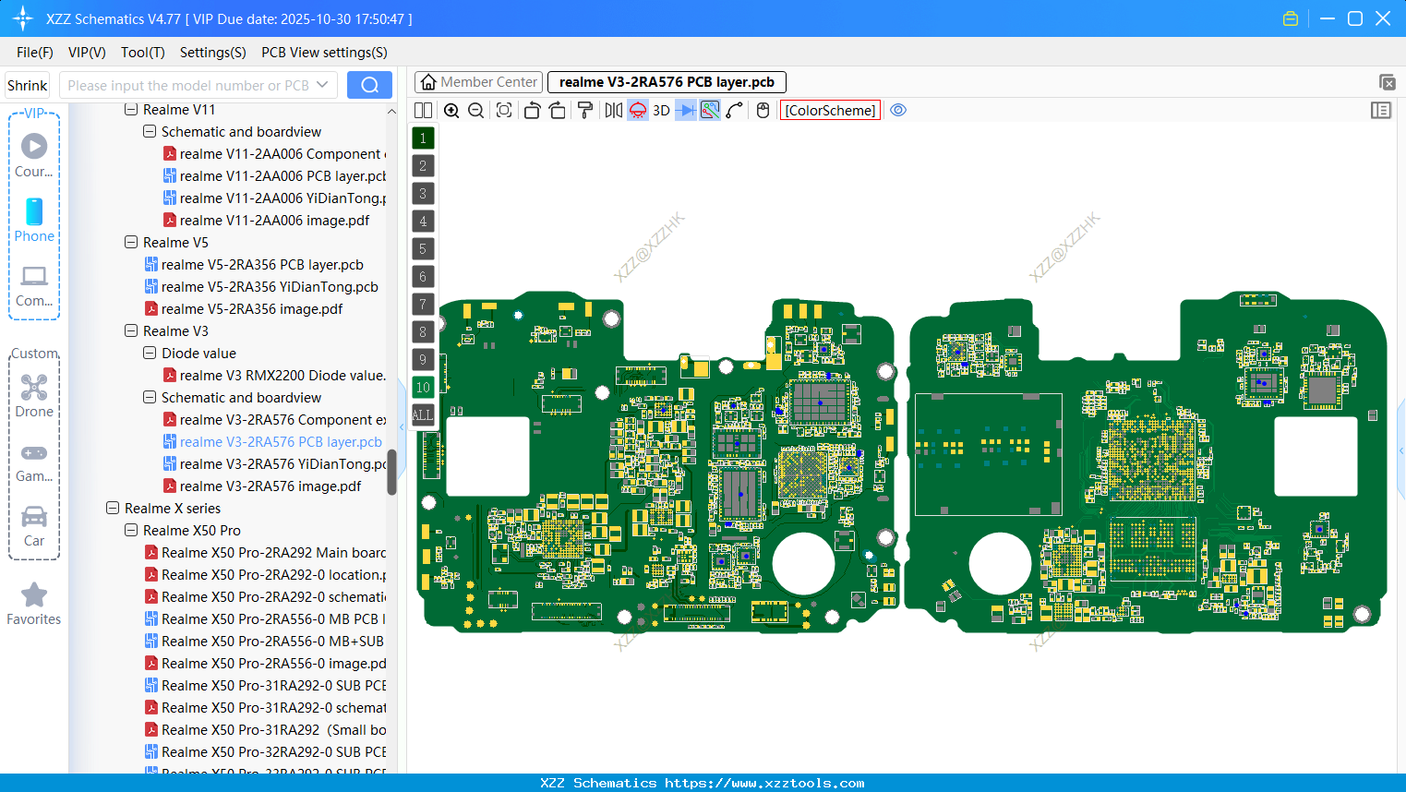Show ALL layers of the PCB
Image resolution: width=1406 pixels, height=792 pixels.
(423, 414)
